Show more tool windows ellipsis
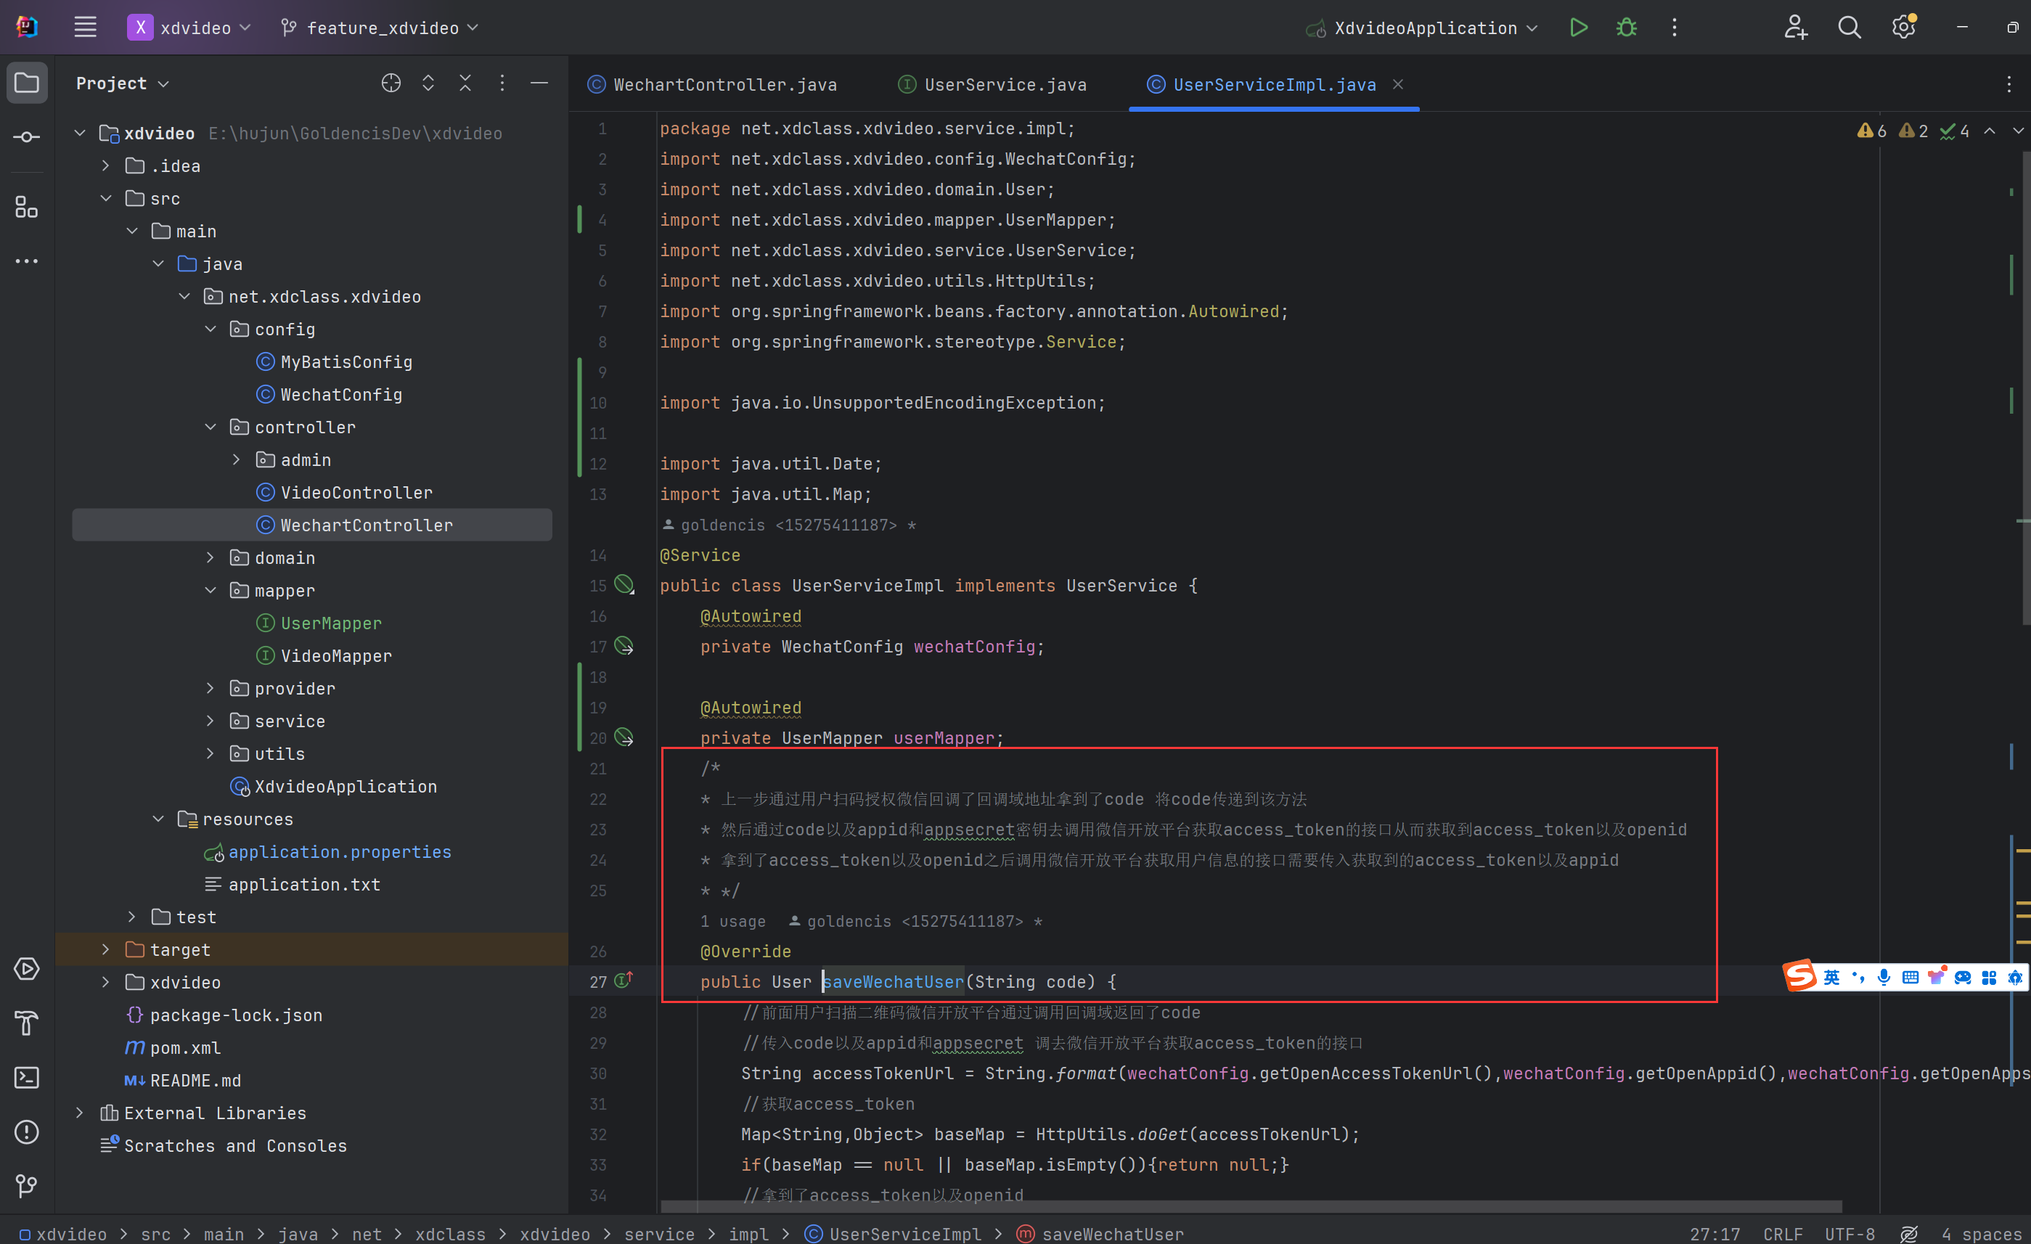This screenshot has height=1244, width=2031. (x=26, y=261)
